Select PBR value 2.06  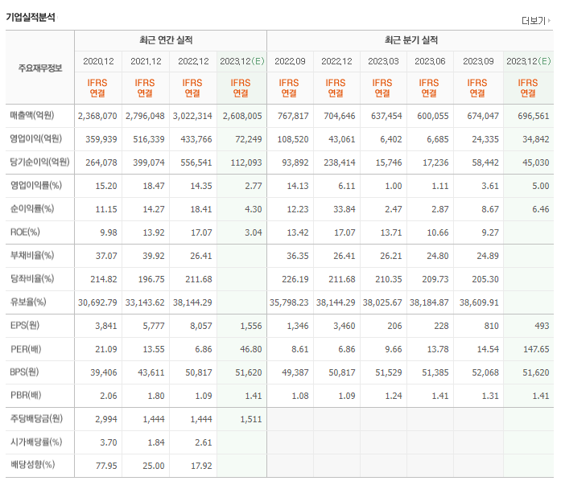click(x=109, y=396)
